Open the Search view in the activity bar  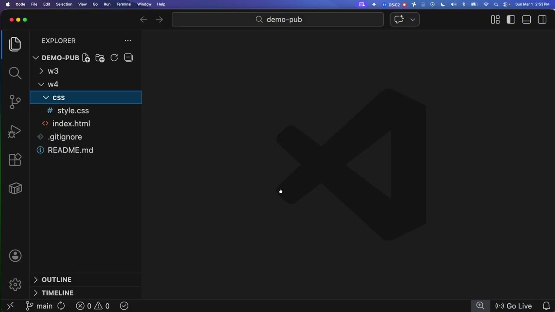point(15,73)
